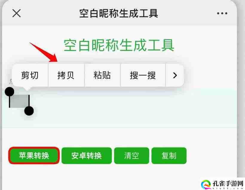
Task: Click the 清空 button
Action: 131,155
